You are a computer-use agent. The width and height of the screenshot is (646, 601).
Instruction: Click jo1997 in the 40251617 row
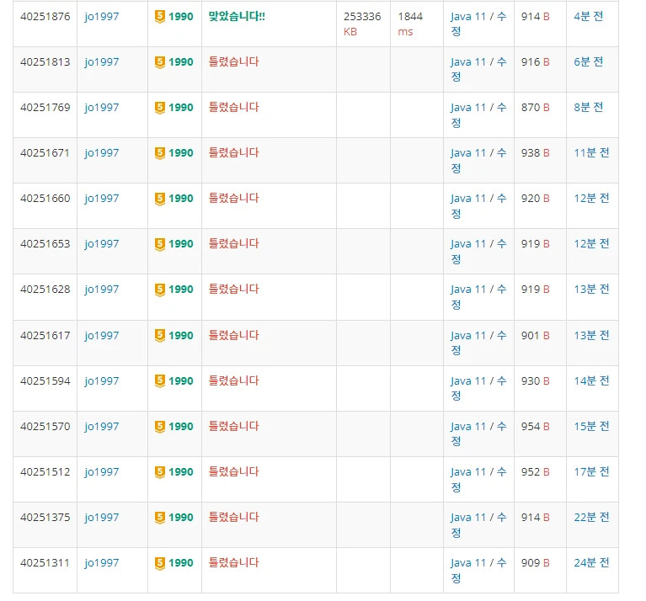click(x=102, y=336)
